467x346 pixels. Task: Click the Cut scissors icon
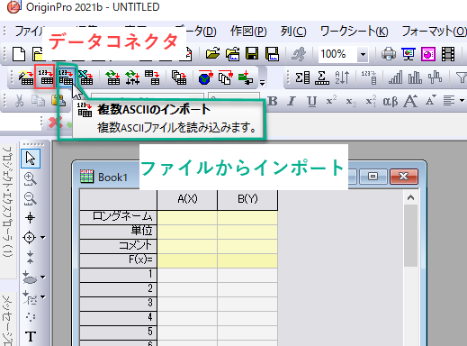[x=19, y=101]
